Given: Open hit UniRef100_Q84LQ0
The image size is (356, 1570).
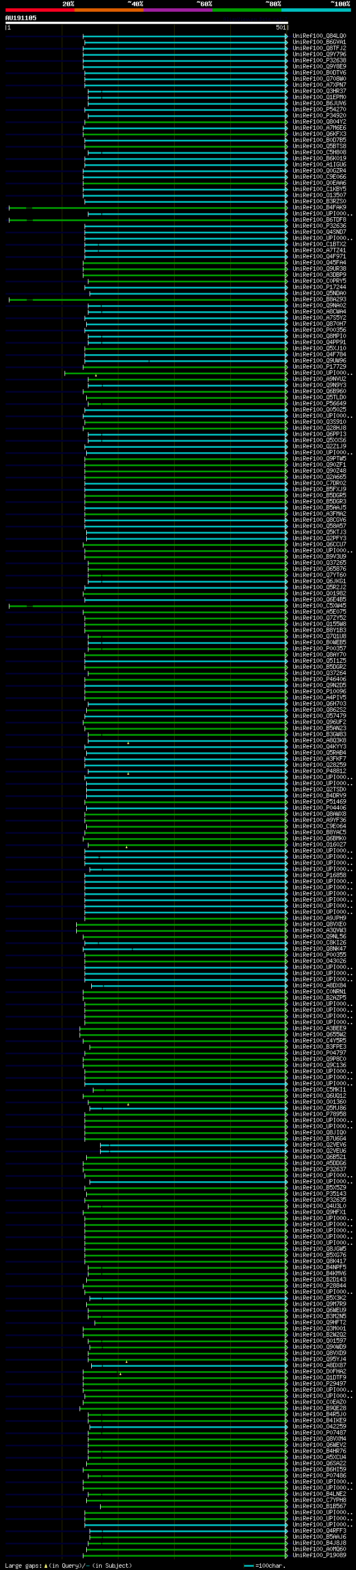Looking at the screenshot, I should (x=319, y=36).
